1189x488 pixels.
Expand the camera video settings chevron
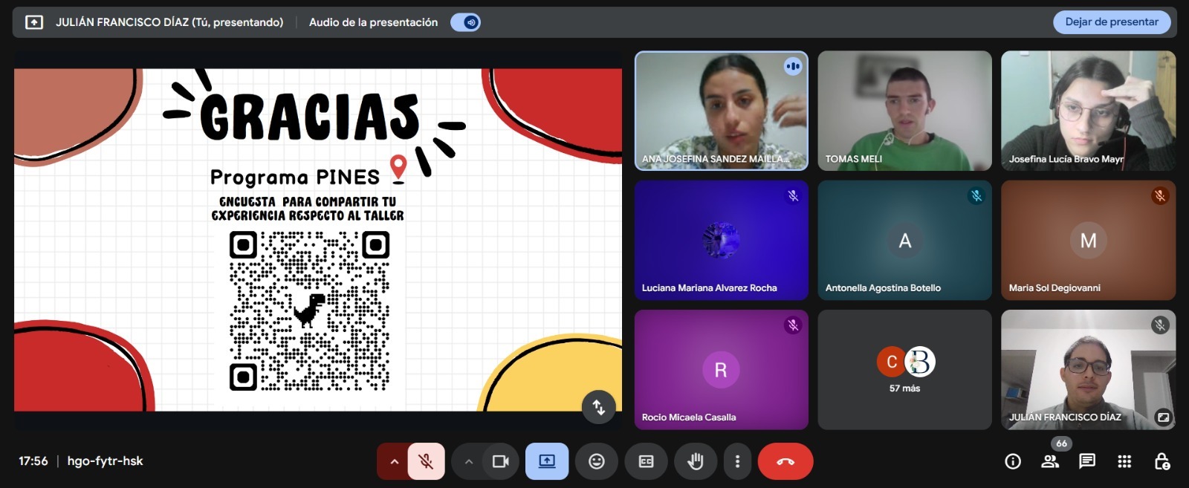[468, 461]
